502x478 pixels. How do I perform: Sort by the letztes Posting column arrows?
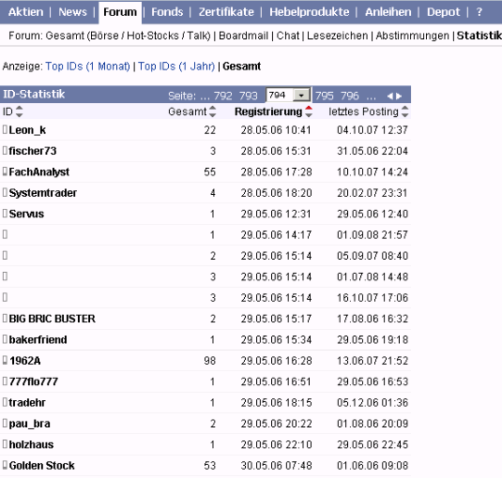[x=405, y=112]
